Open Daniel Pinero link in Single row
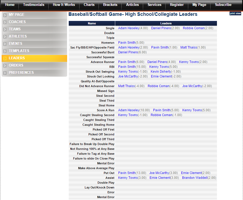The height and width of the screenshot is (200, 243). [161, 28]
